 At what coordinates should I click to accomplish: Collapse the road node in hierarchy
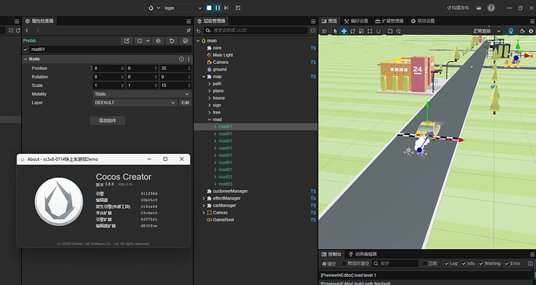tap(210, 120)
